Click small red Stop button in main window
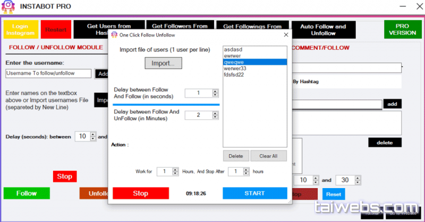Viewport: 425px width, 222px height. pos(65,176)
